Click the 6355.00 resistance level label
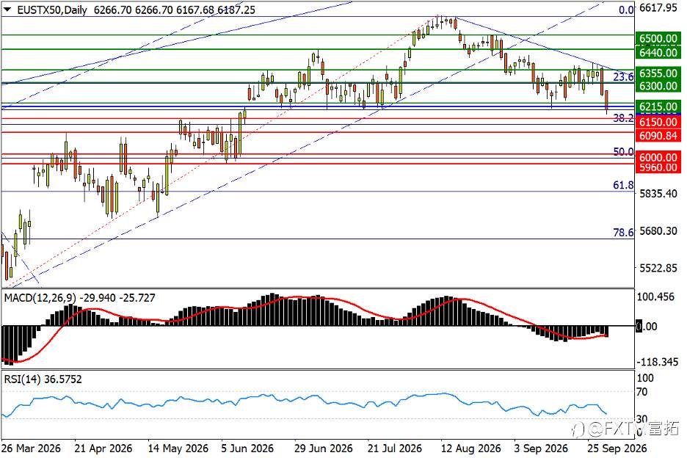The height and width of the screenshot is (458, 687). coord(658,73)
